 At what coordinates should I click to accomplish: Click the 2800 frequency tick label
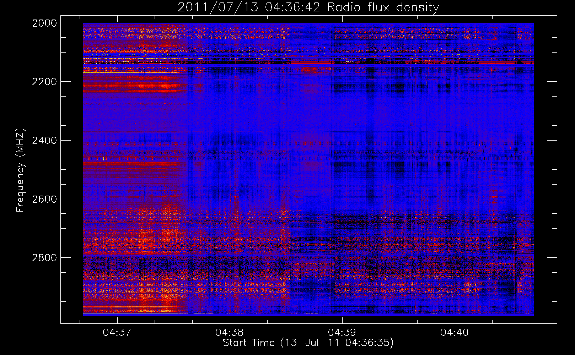click(x=44, y=258)
